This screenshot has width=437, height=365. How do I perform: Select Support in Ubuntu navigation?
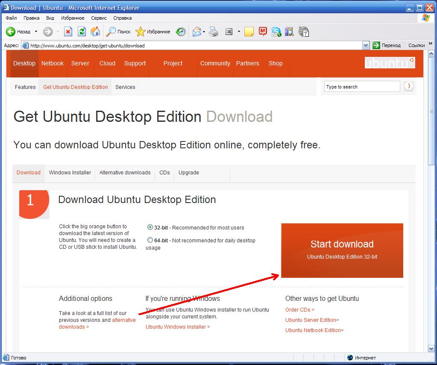point(135,64)
